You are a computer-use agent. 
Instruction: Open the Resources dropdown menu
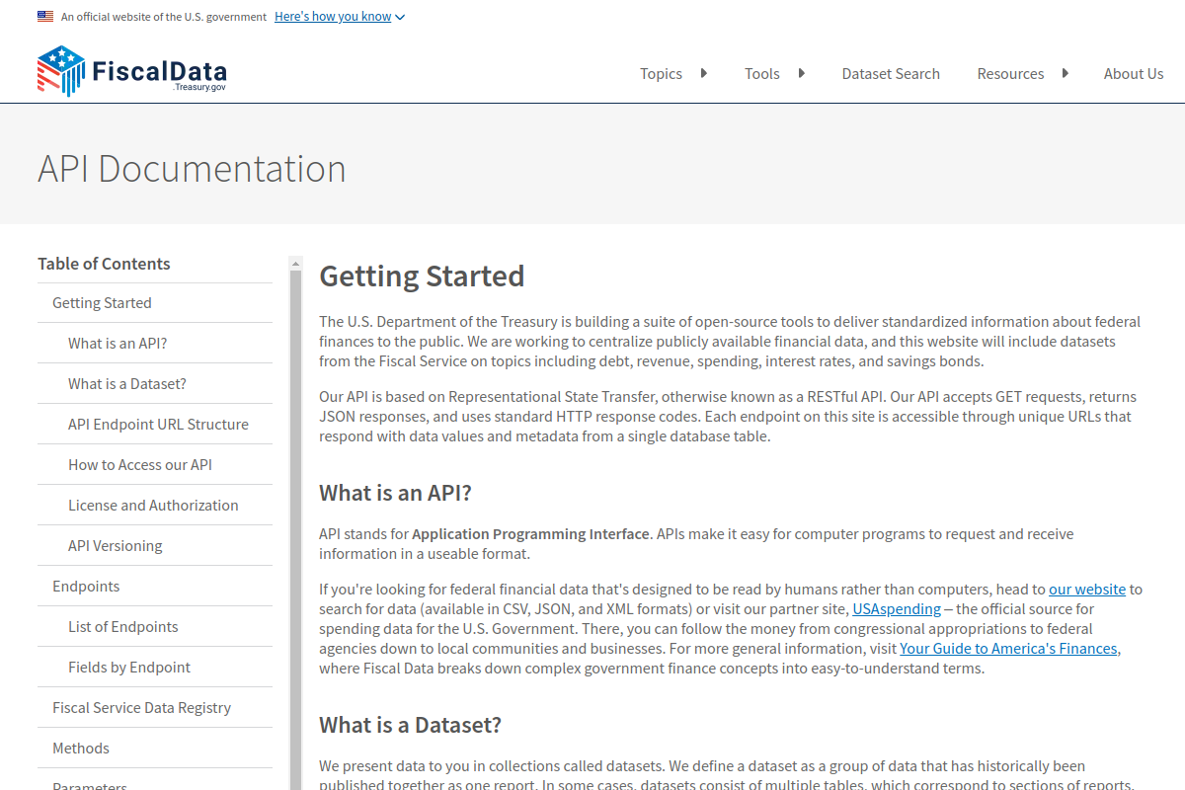tap(1022, 73)
